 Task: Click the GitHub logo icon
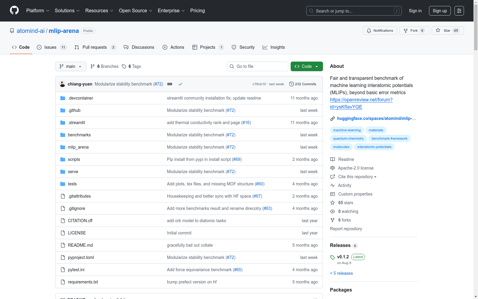[14, 10]
